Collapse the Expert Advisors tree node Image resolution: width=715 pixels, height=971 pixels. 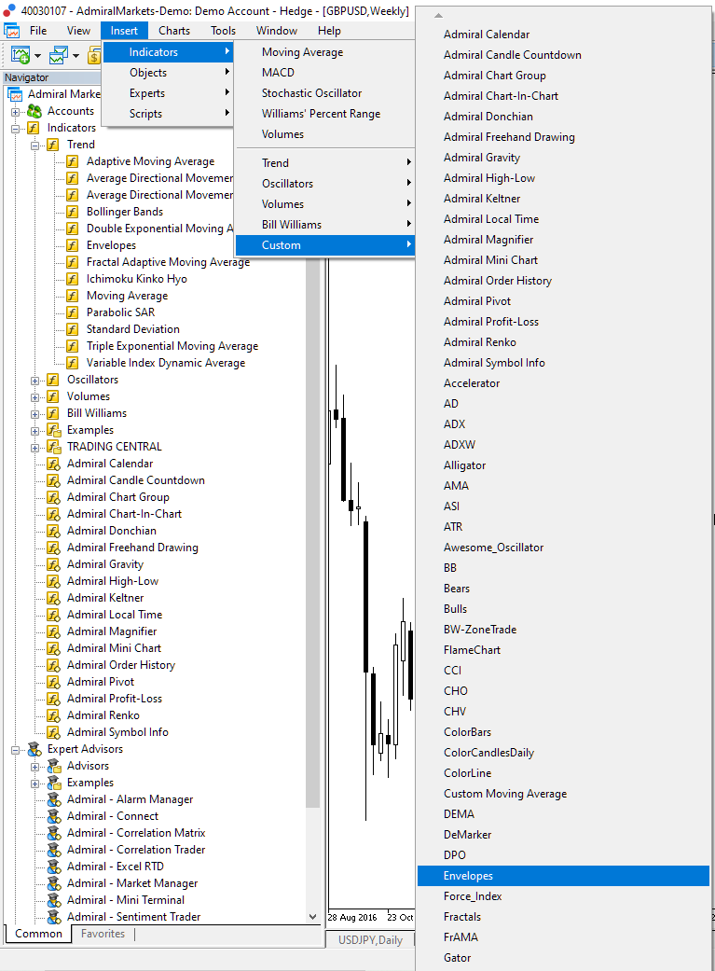(16, 750)
